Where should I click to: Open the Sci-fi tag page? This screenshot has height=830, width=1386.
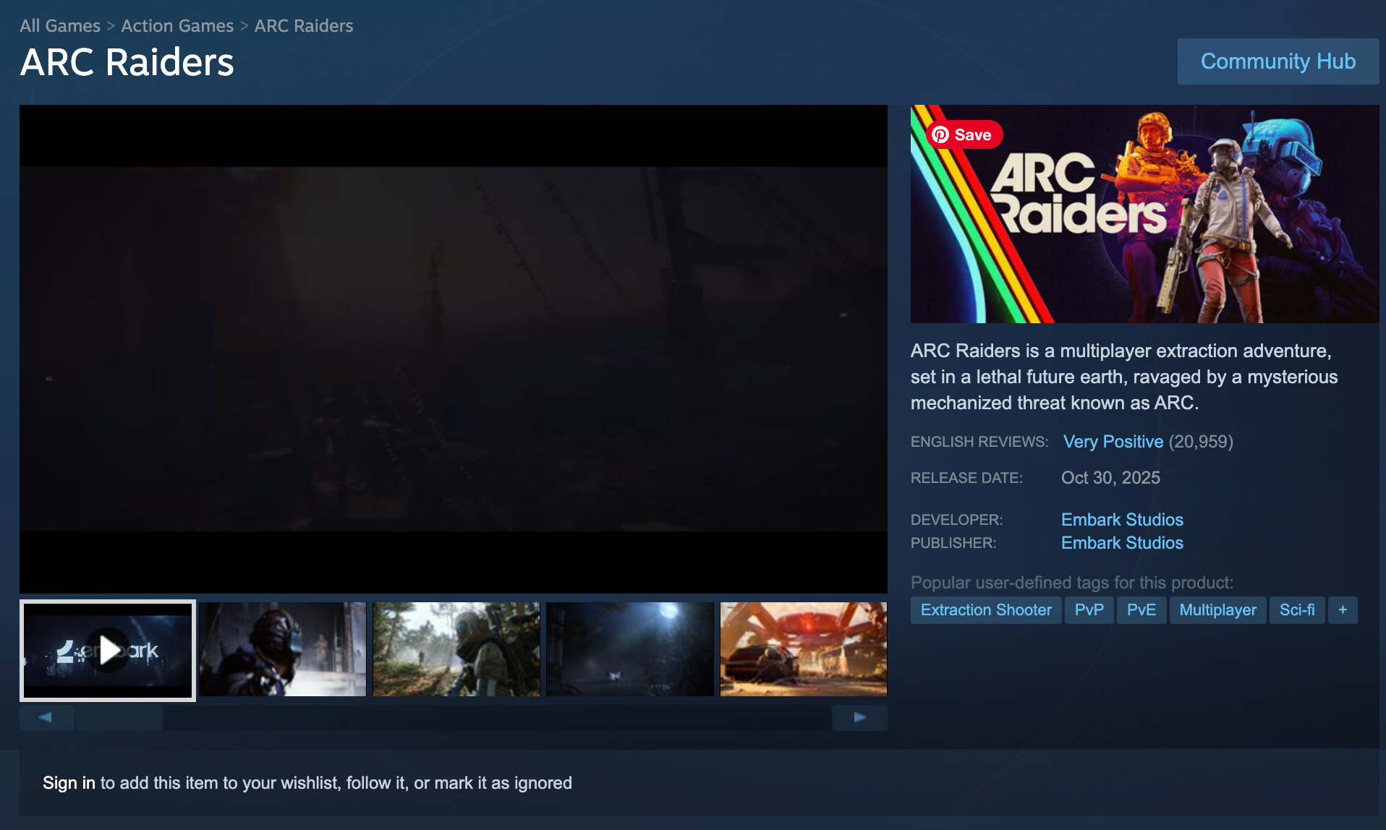1297,609
